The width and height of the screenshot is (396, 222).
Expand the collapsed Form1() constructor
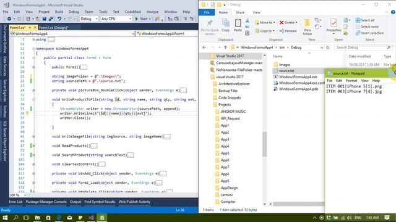click(33, 67)
